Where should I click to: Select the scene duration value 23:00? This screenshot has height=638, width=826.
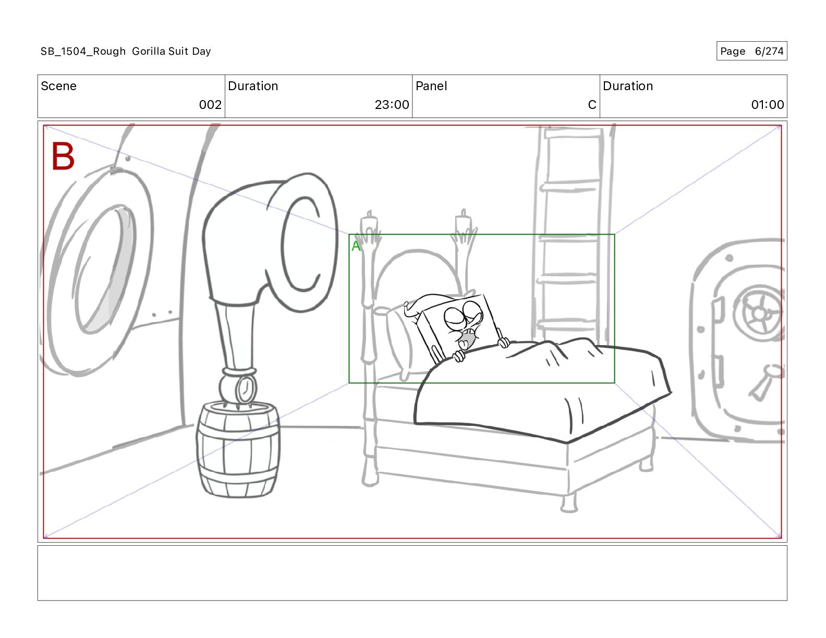click(392, 105)
